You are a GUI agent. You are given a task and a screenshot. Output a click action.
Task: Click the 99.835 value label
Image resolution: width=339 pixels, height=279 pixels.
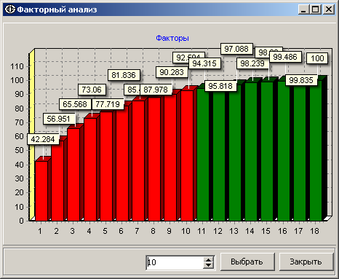301,80
